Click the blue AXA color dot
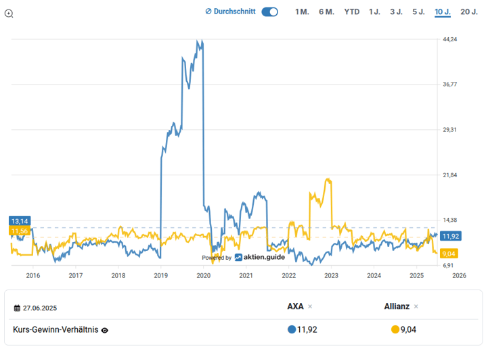 click(292, 329)
